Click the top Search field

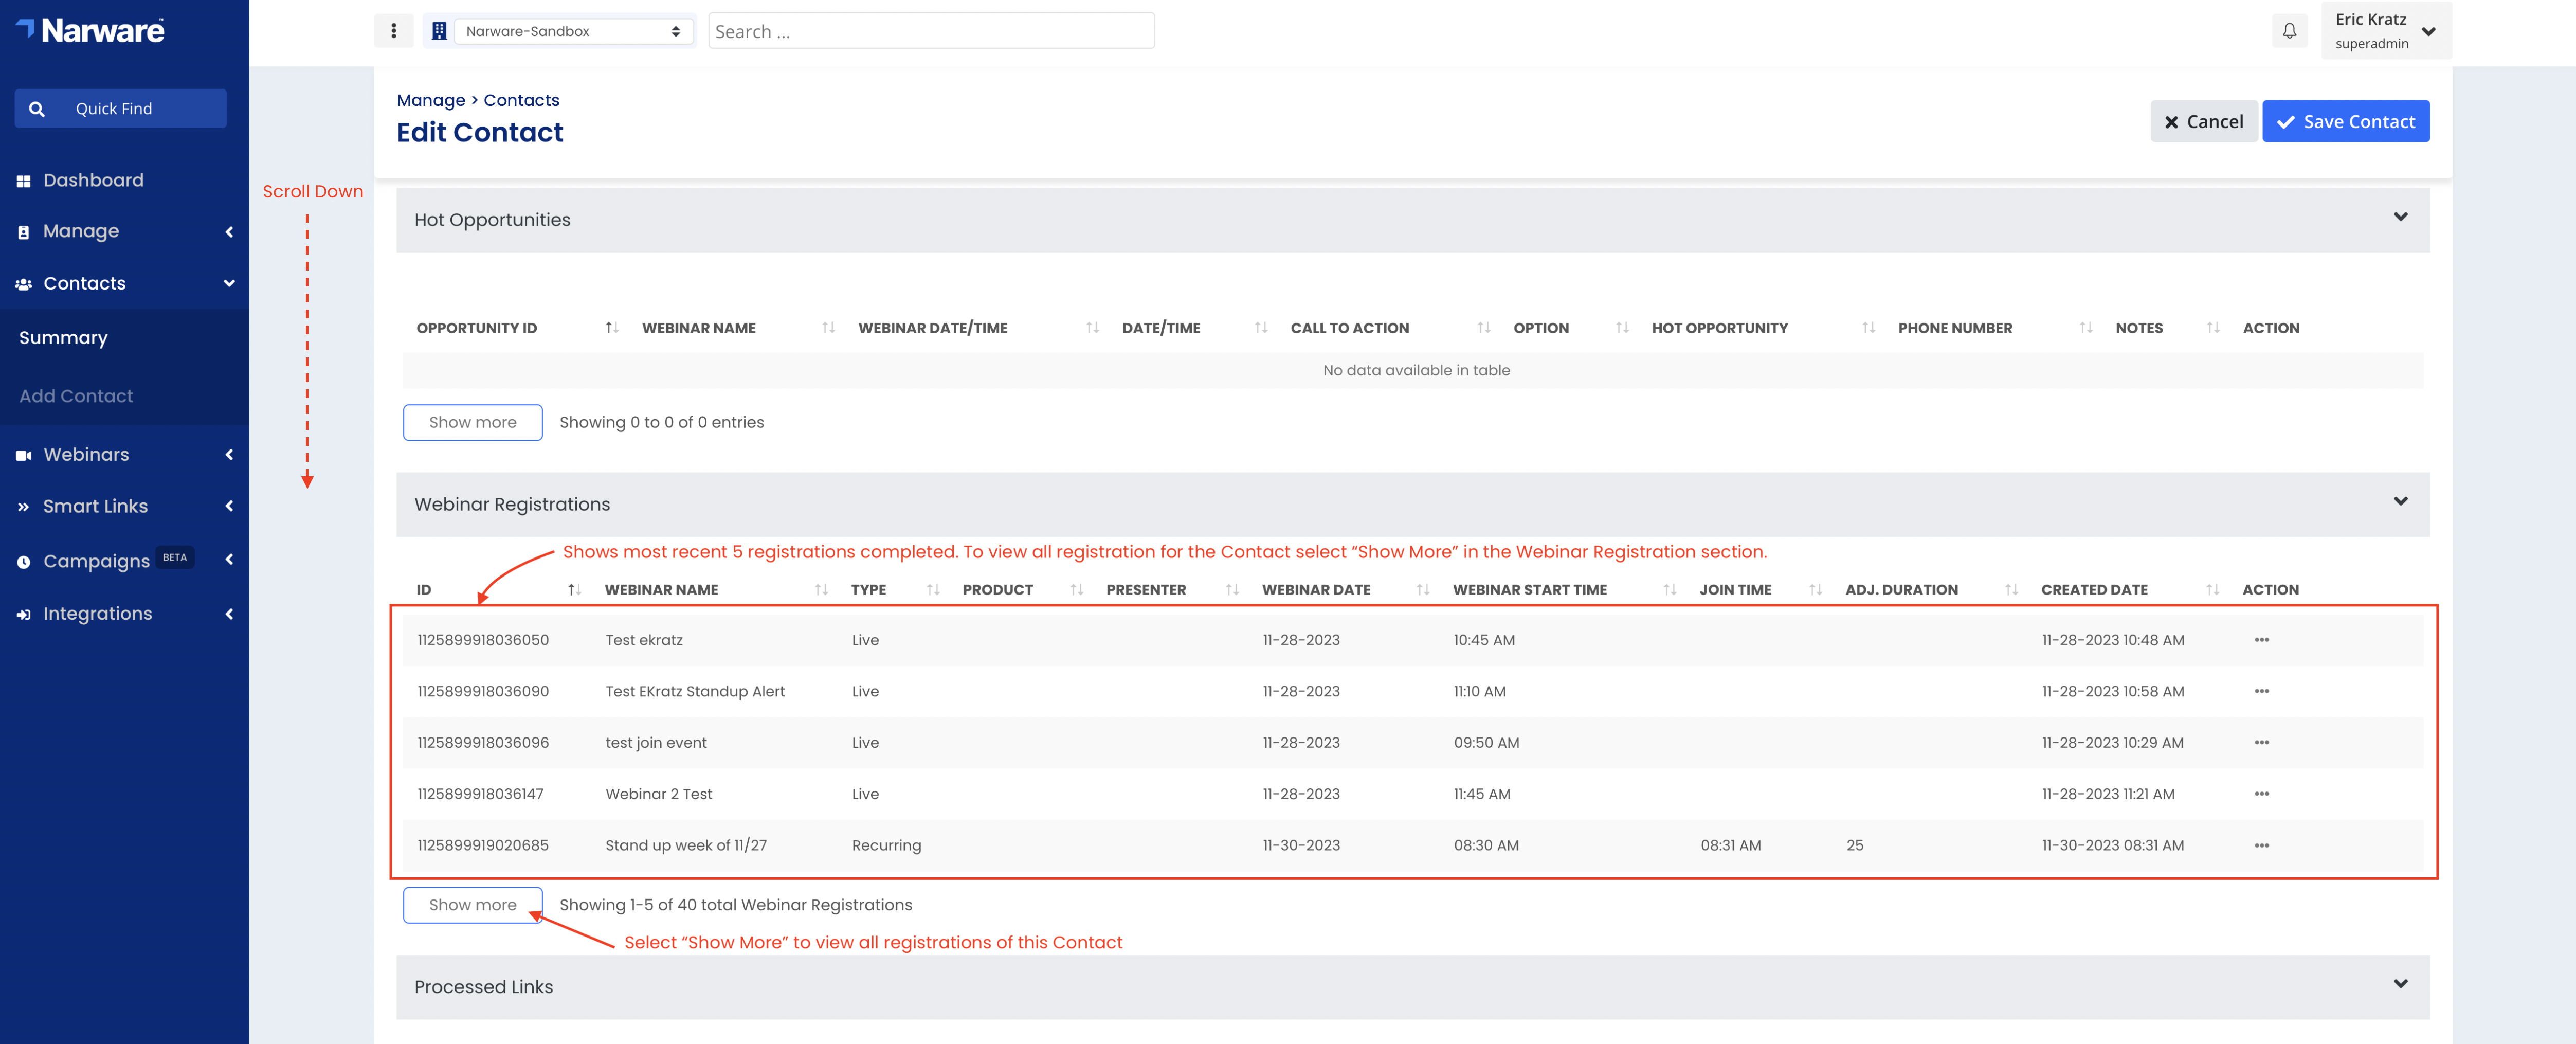[x=931, y=31]
